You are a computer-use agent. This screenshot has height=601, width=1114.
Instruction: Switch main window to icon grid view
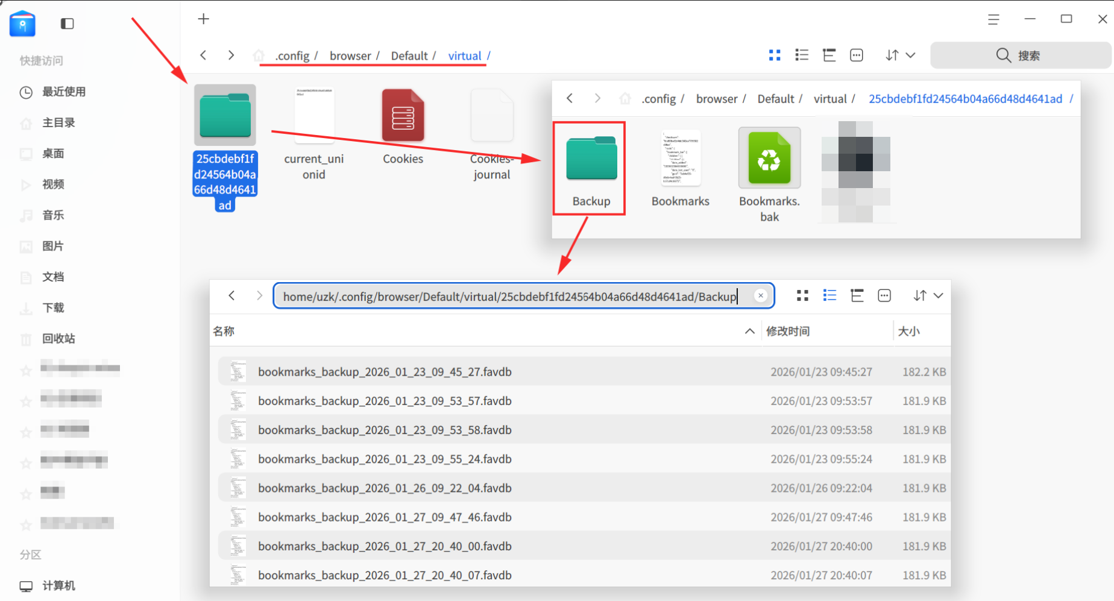[x=775, y=55]
